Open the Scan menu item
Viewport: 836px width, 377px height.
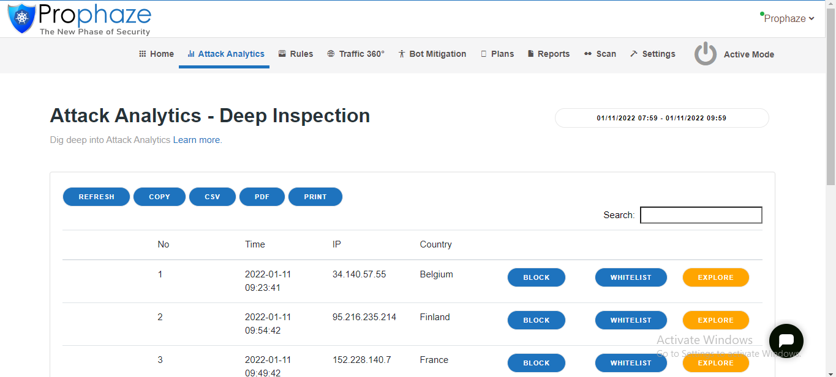[x=600, y=54]
